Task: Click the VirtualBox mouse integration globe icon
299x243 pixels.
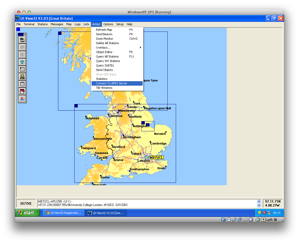Action: 258,220
